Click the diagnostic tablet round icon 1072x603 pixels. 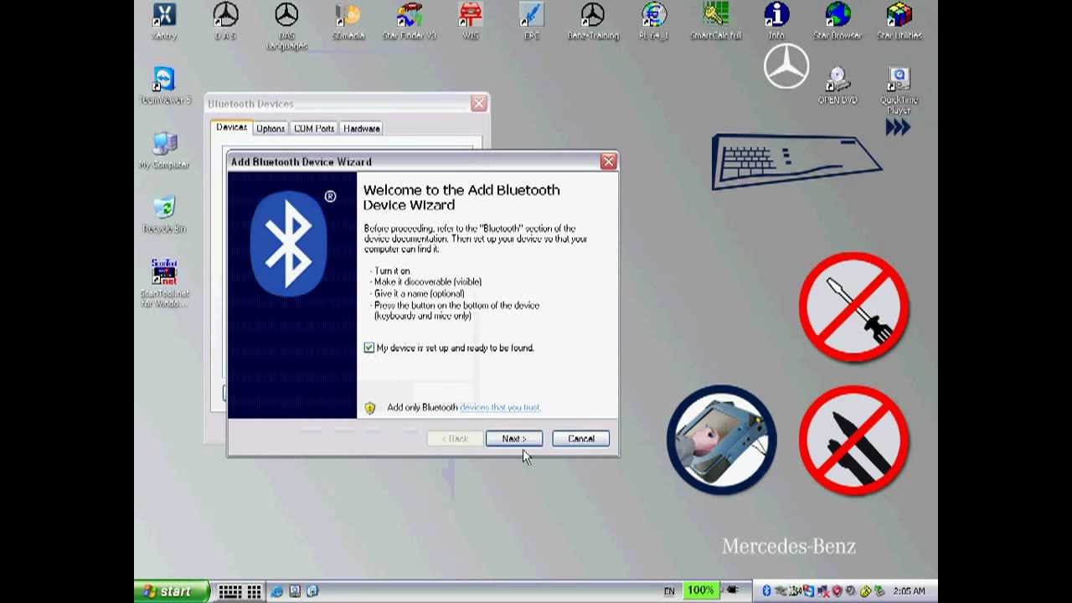click(721, 440)
